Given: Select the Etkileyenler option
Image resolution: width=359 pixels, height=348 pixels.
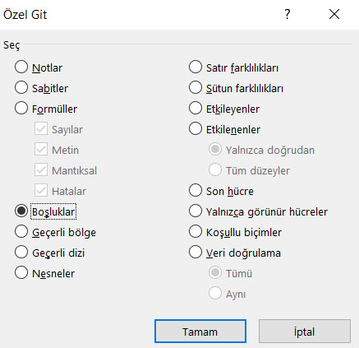Looking at the screenshot, I should click(x=196, y=109).
